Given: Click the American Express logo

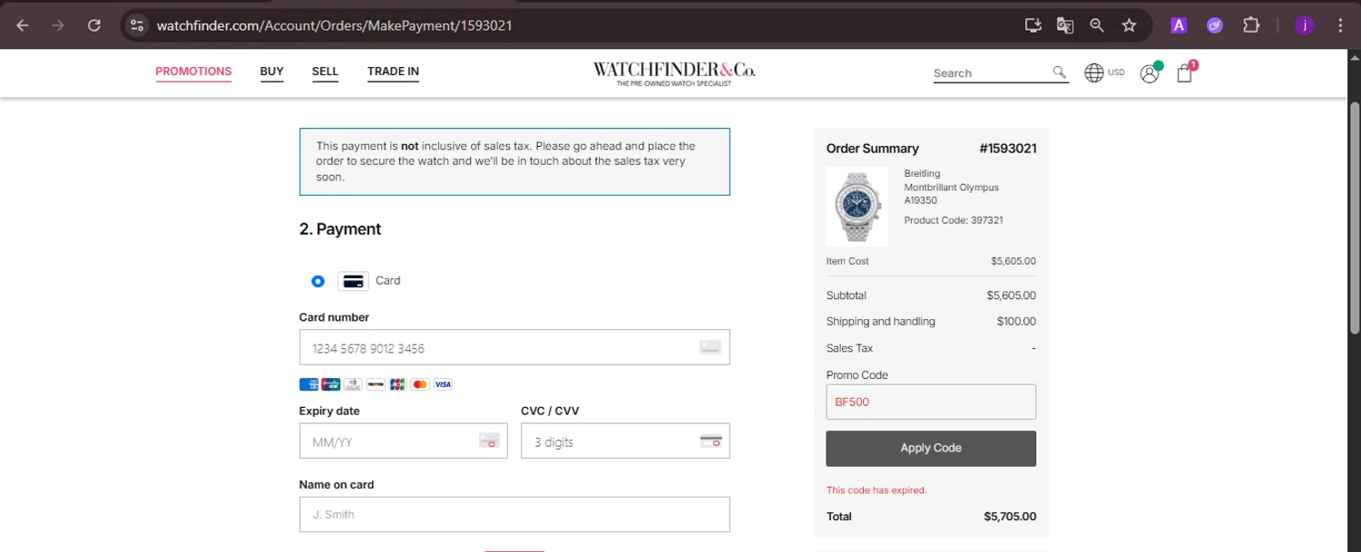Looking at the screenshot, I should [x=308, y=384].
